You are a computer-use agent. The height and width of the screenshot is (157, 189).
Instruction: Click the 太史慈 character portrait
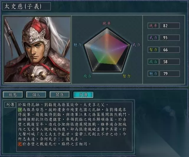click(x=37, y=50)
